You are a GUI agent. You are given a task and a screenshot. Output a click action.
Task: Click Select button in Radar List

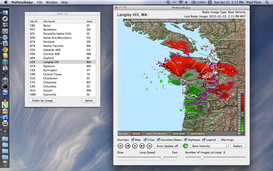[89, 101]
